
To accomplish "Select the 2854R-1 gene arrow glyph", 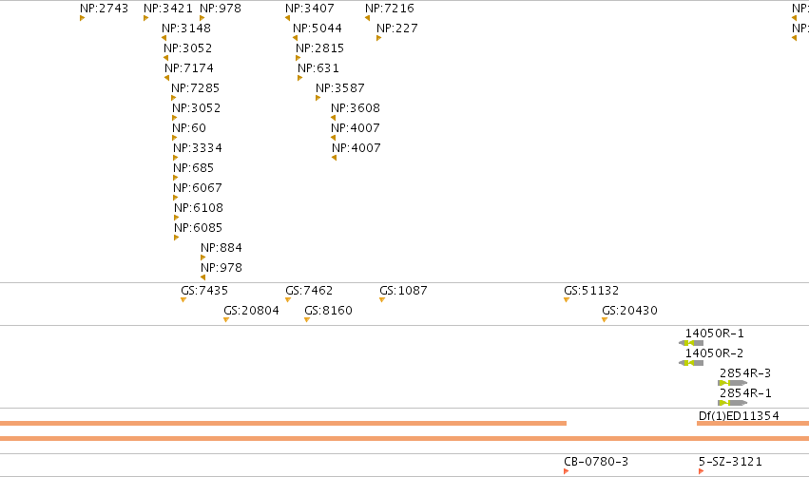I will click(733, 403).
